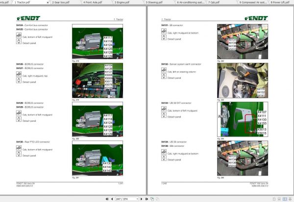
Task: Click the 'X4124 - Comfort bus connector' text
Action: coord(32,25)
